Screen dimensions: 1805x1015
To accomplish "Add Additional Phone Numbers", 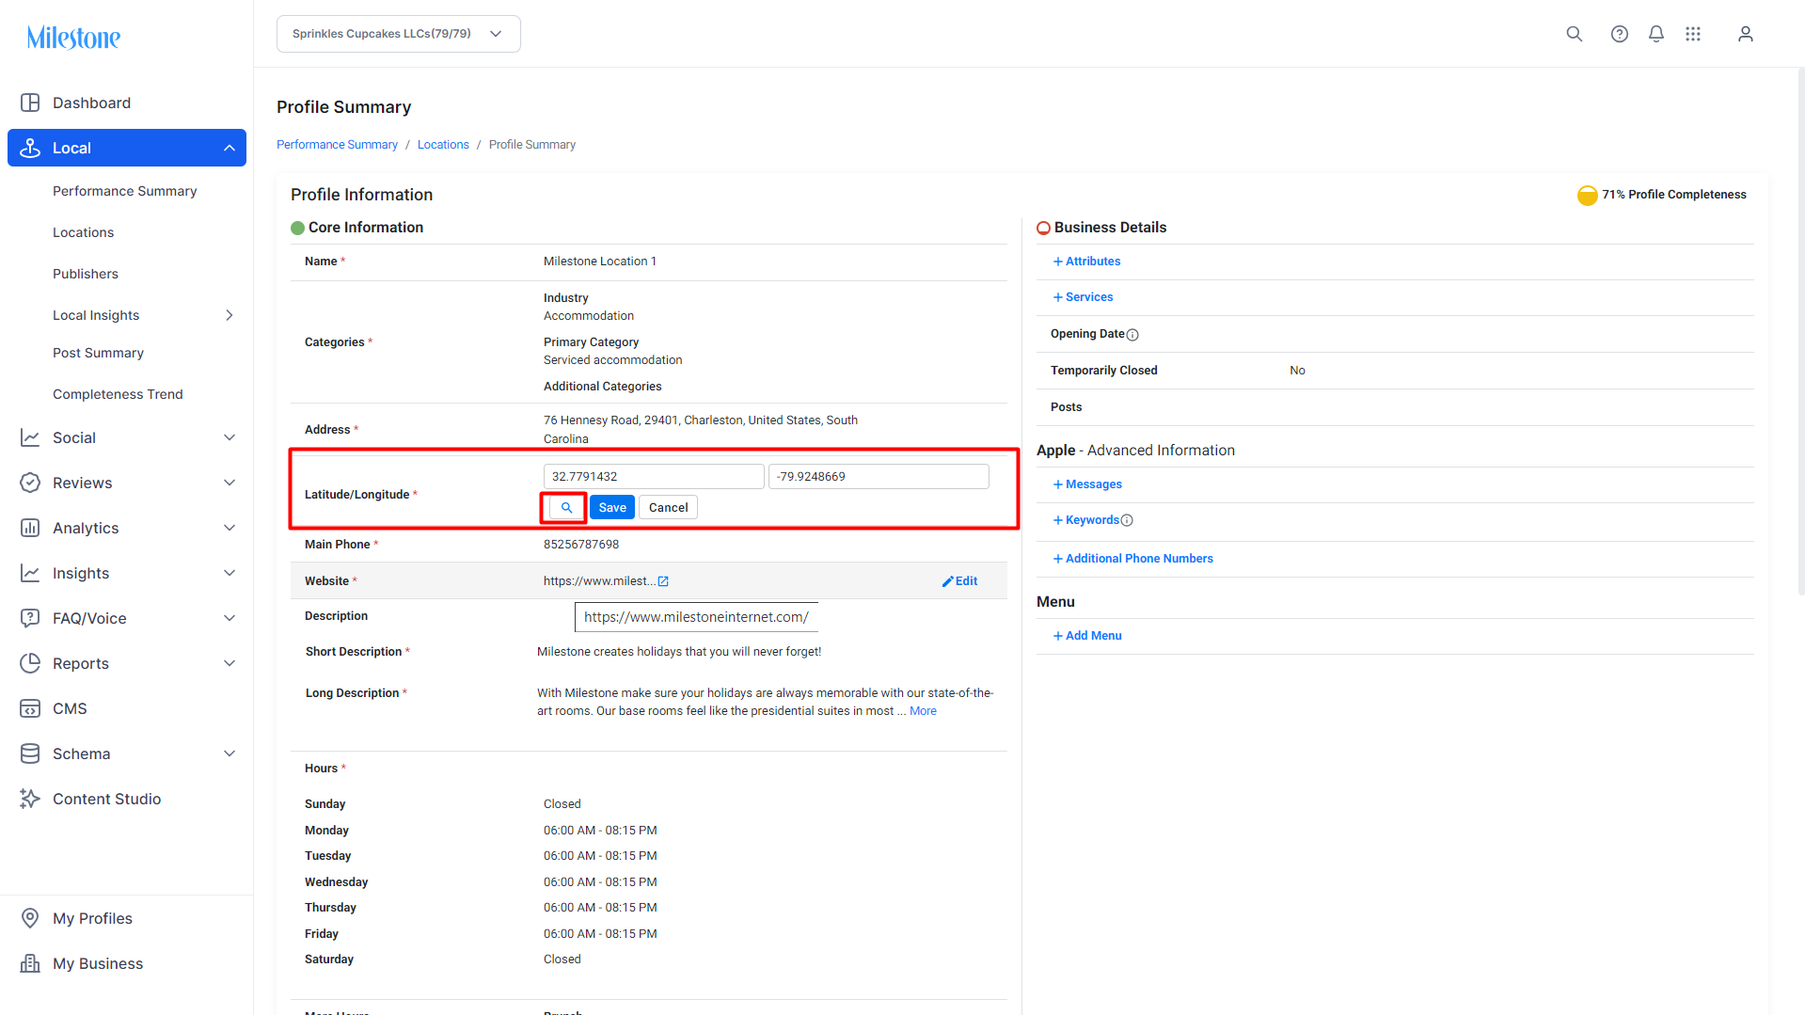I will click(1132, 559).
